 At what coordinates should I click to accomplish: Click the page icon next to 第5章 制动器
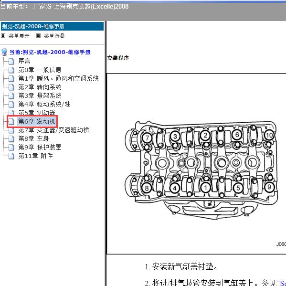click(11, 113)
